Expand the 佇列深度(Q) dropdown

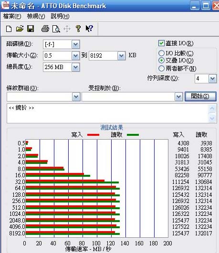click(x=212, y=79)
